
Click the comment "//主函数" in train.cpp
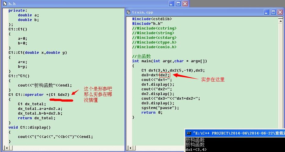click(141, 56)
